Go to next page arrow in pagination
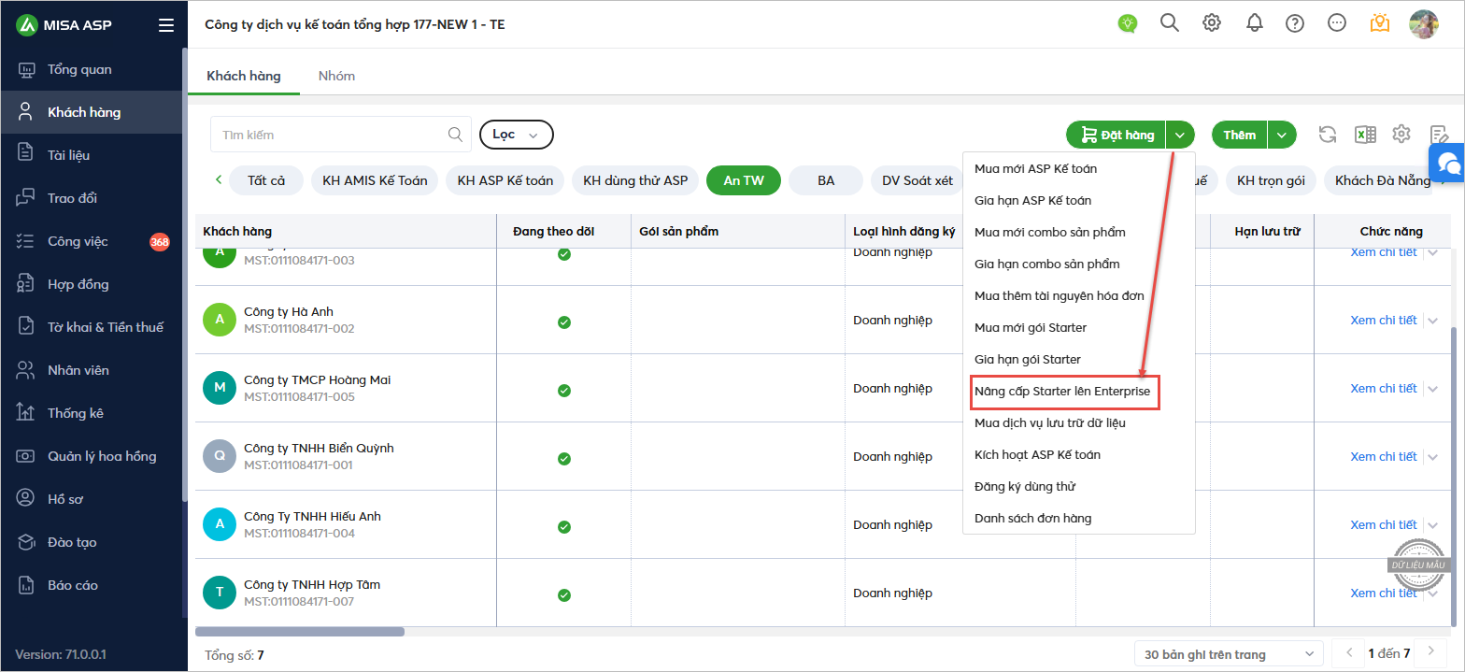The image size is (1465, 672). tap(1431, 652)
